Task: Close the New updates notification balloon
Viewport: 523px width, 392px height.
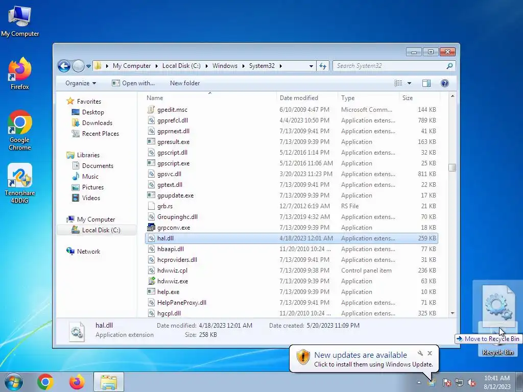Action: (430, 353)
